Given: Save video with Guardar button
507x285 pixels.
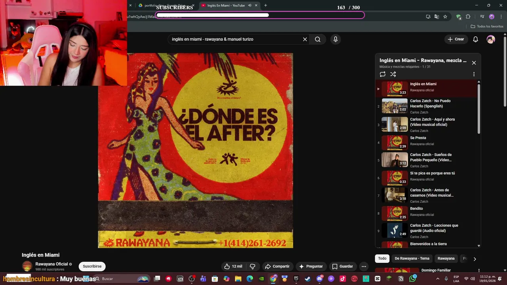Looking at the screenshot, I should (x=343, y=266).
